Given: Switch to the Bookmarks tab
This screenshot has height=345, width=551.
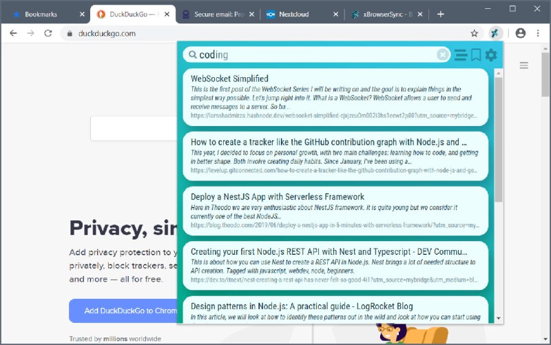Looking at the screenshot, I should pyautogui.click(x=41, y=14).
